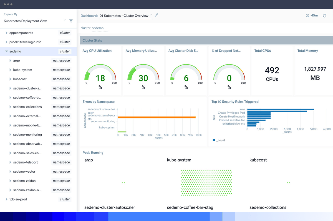Click the share link icon beside the dashboard title
Viewport: 333px width, 221px height.
[156, 15]
